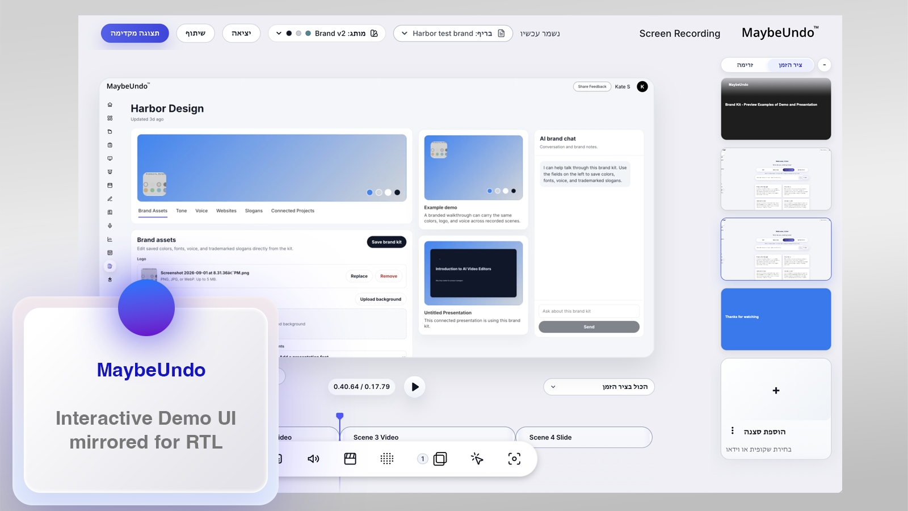The width and height of the screenshot is (908, 511).
Task: Open the Websites tab
Action: [226, 211]
